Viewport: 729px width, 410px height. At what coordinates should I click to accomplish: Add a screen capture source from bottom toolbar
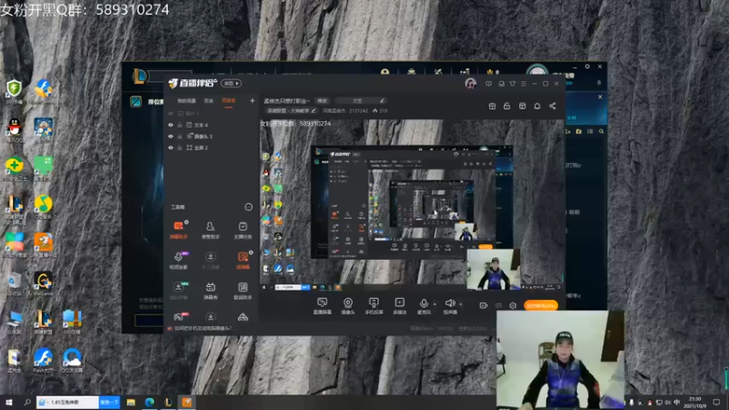coord(322,306)
